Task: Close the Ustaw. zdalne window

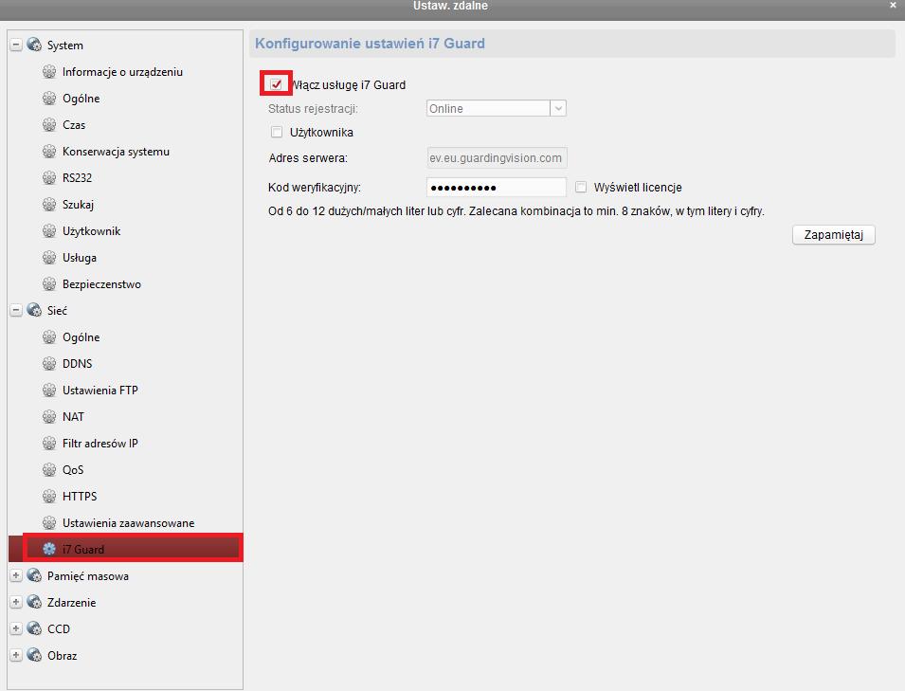Action: coord(893,5)
